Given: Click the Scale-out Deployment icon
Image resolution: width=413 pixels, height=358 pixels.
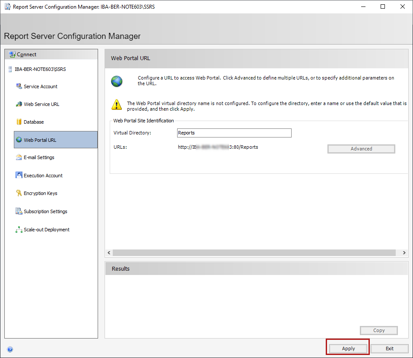Looking at the screenshot, I should tap(19, 230).
